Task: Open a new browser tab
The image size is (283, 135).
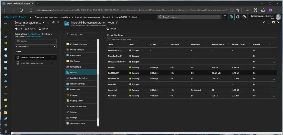Action: tap(38, 4)
